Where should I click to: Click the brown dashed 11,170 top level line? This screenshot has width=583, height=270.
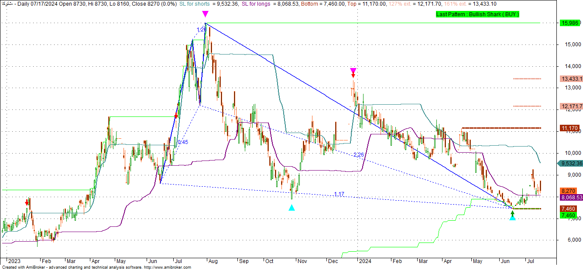coord(502,128)
